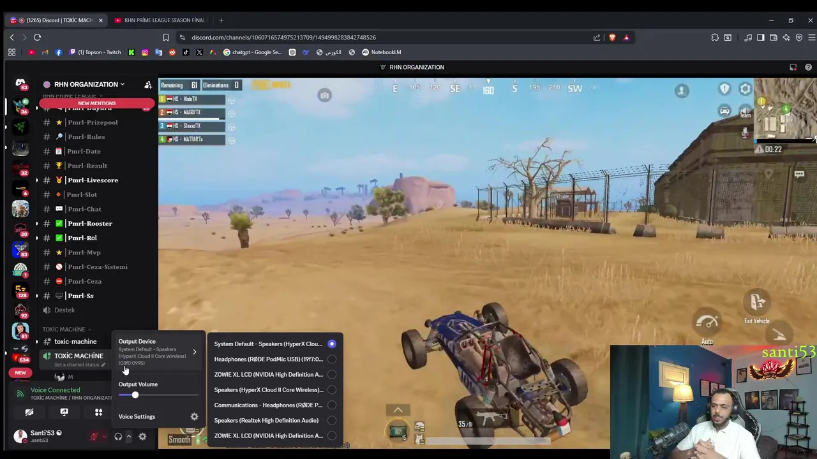Image resolution: width=817 pixels, height=459 pixels.
Task: Toggle the browser sidebar panel icon
Action: coord(761,38)
